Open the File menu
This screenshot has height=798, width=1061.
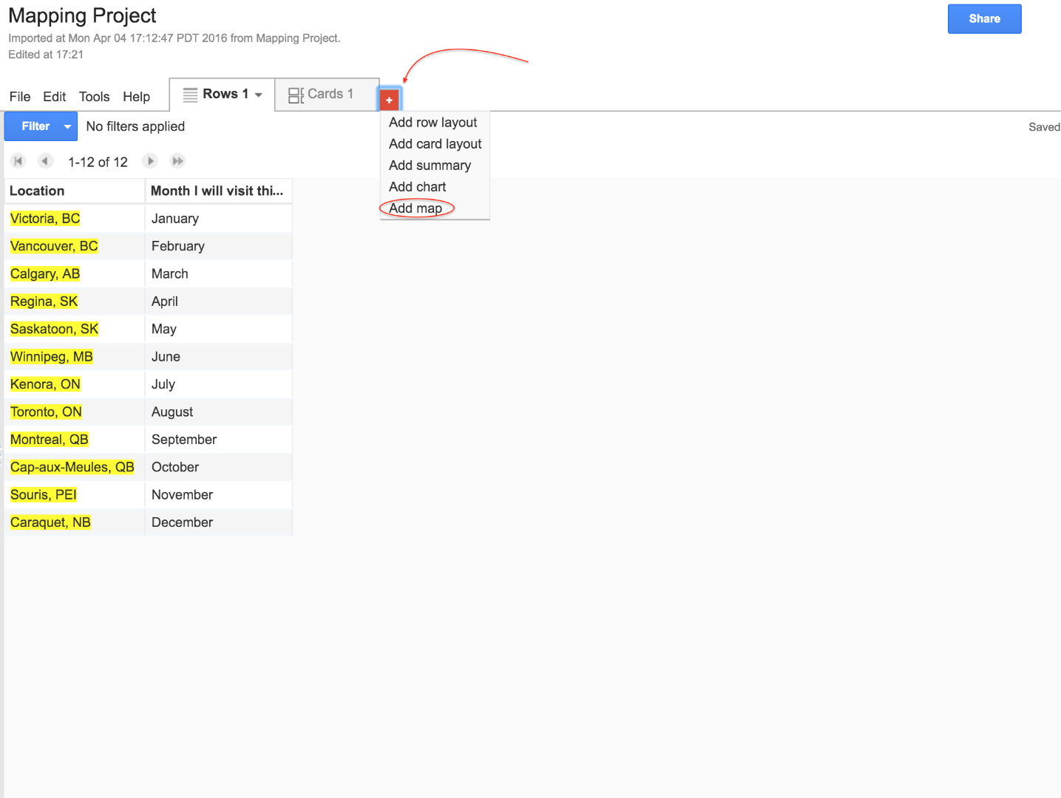[19, 97]
